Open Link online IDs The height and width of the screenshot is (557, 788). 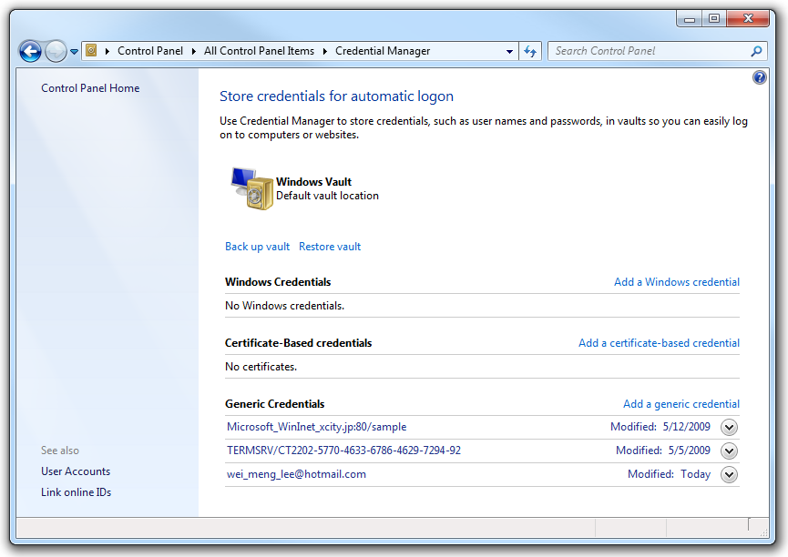point(76,492)
